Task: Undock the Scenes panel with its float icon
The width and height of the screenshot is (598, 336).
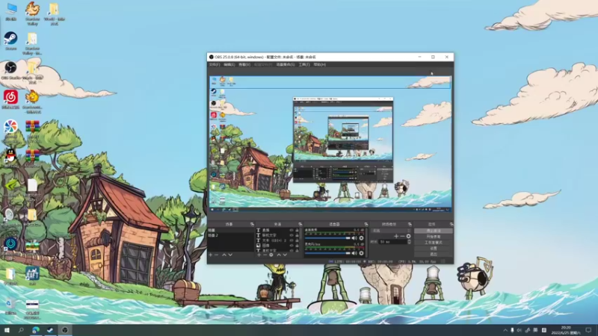Action: (252, 225)
